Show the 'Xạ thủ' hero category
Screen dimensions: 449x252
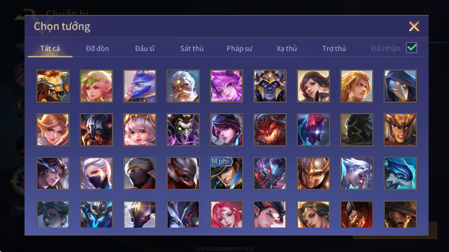(x=287, y=48)
